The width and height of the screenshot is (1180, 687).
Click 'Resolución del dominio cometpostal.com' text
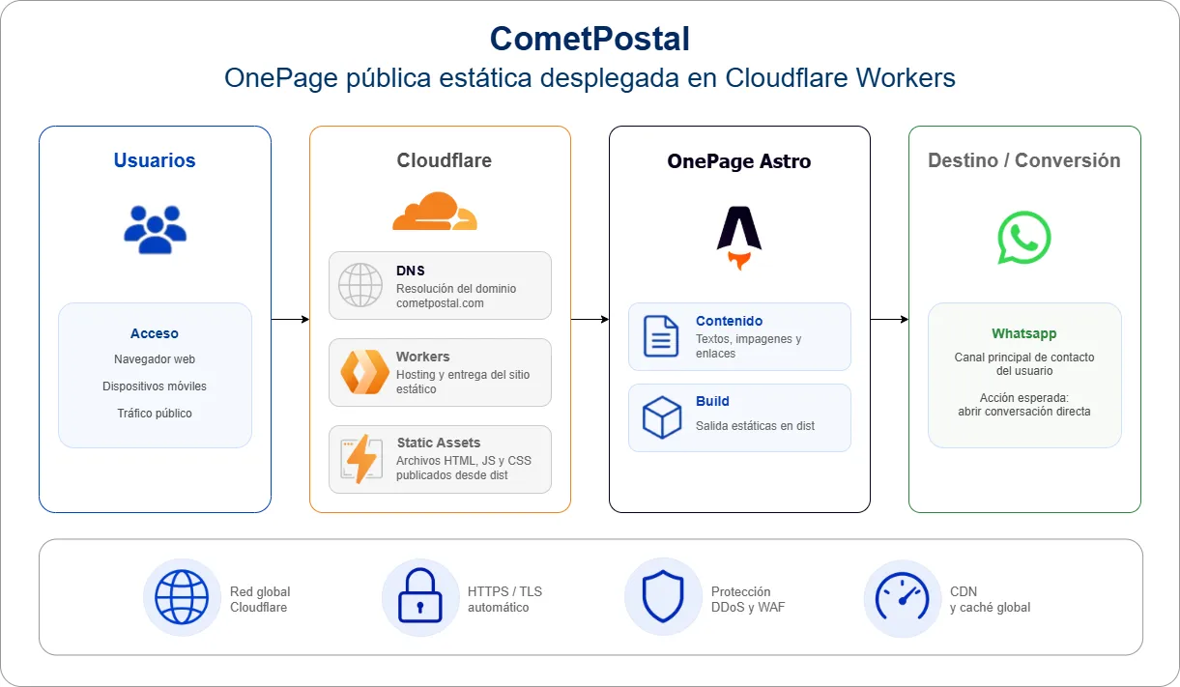pyautogui.click(x=456, y=296)
